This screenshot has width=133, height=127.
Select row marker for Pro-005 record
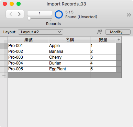(x=4, y=69)
